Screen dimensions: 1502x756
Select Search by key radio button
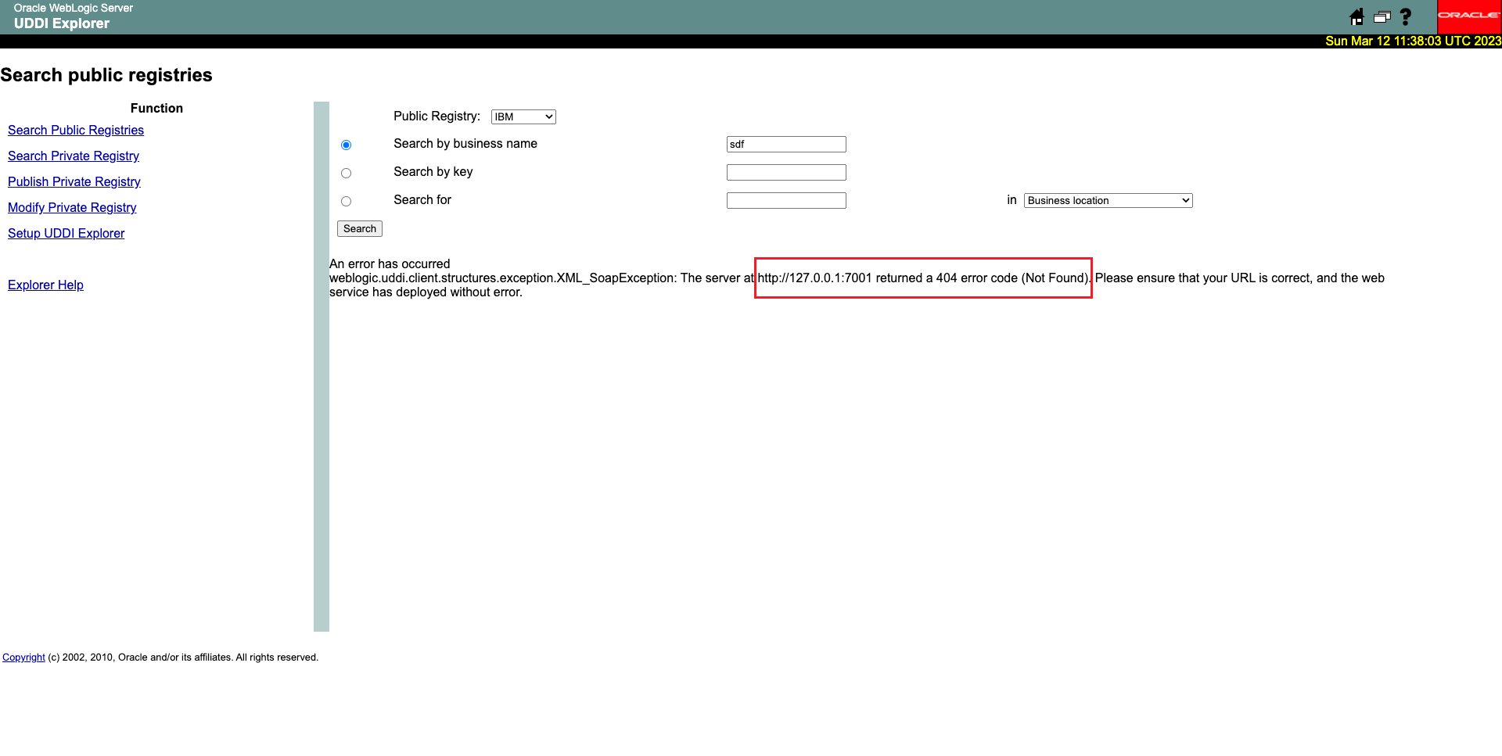point(346,173)
